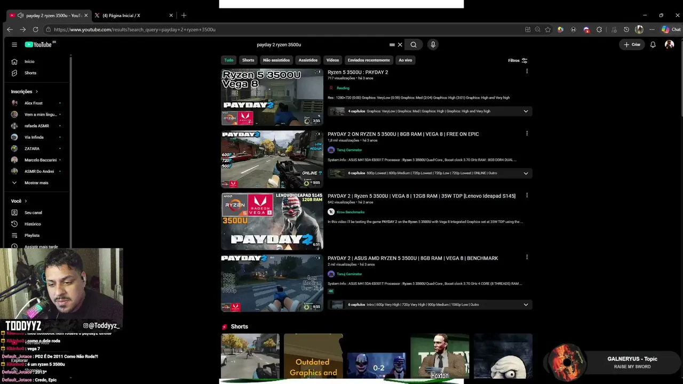Switch to the Página Inicial / X browser tab
683x384 pixels.
133,15
